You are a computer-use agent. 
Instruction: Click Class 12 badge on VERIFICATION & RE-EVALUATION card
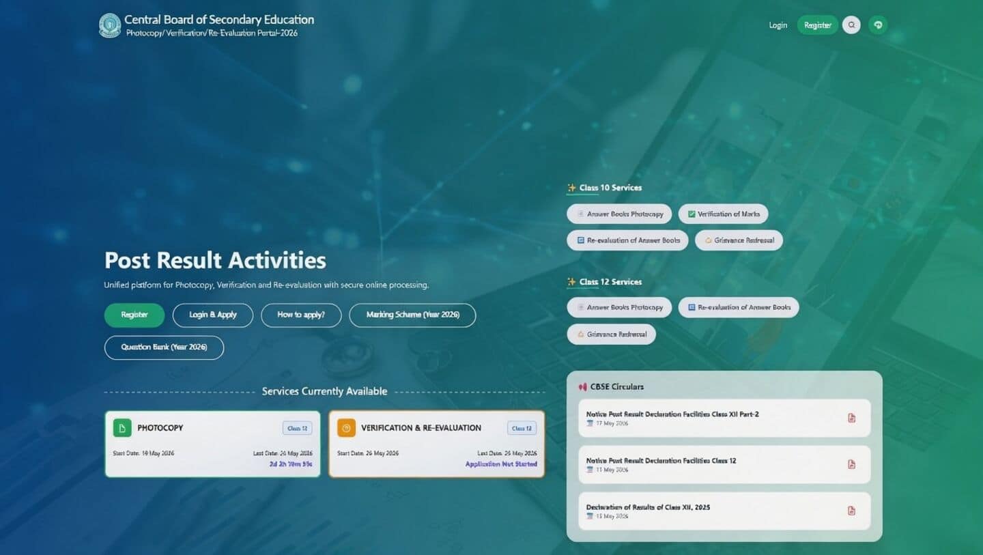click(x=522, y=428)
